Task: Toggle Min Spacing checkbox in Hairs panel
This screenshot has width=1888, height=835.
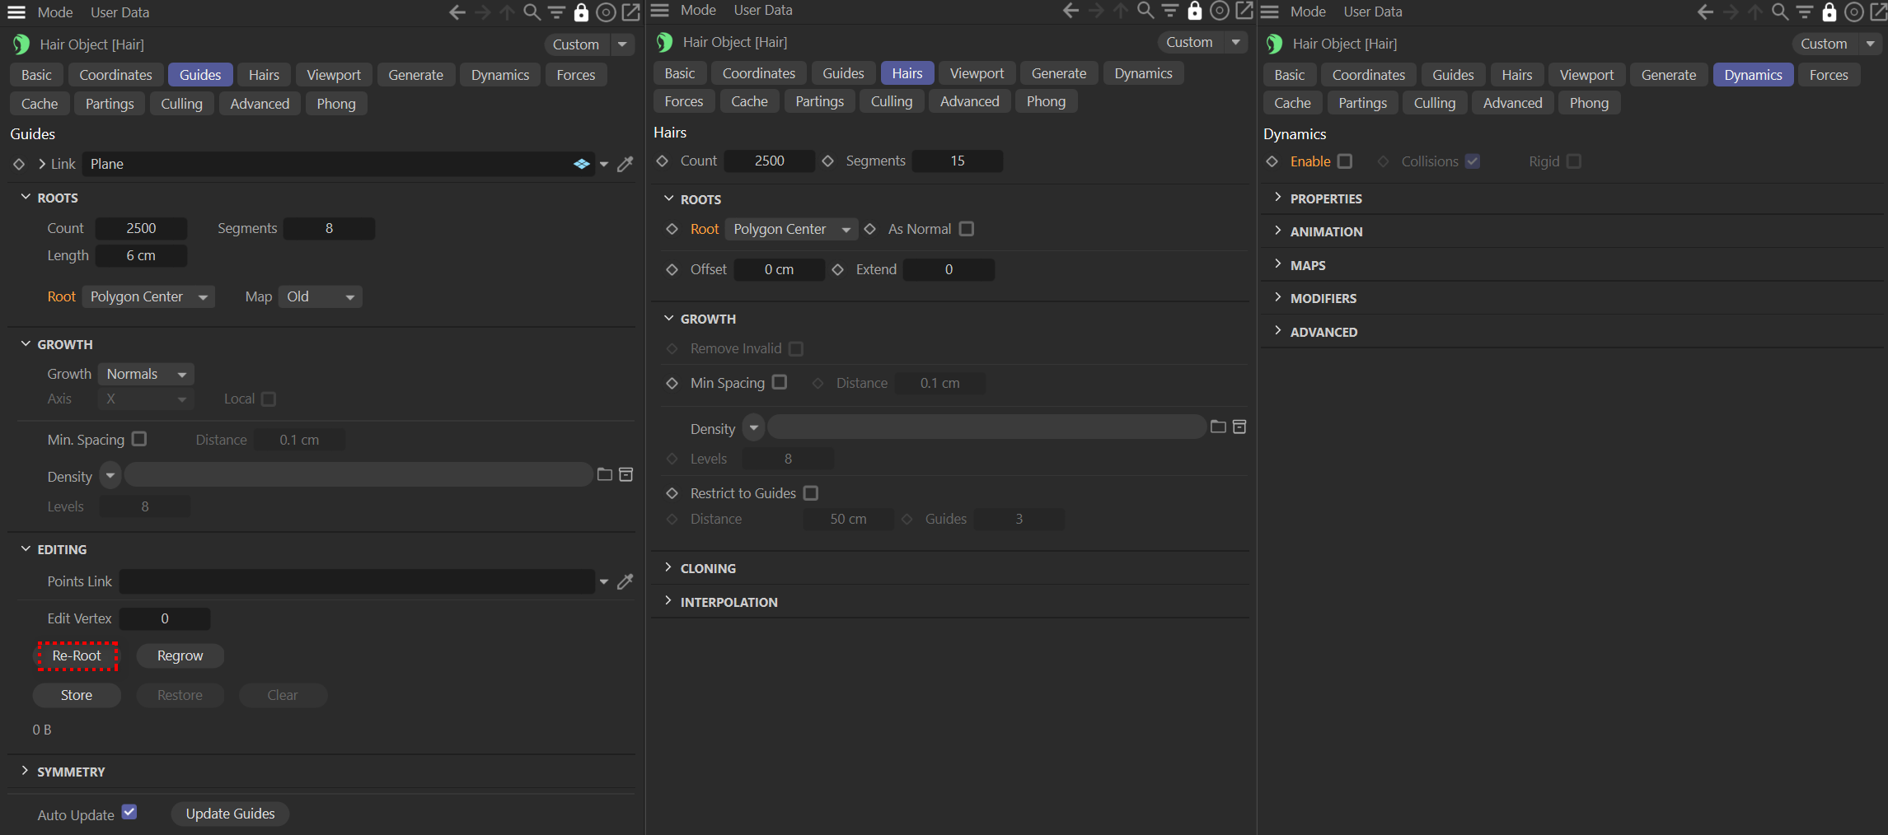Action: tap(780, 382)
